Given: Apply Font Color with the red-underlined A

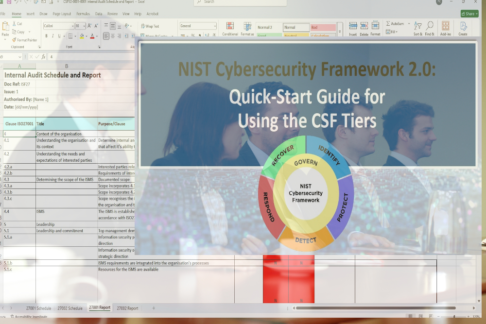Looking at the screenshot, I should click(x=92, y=36).
